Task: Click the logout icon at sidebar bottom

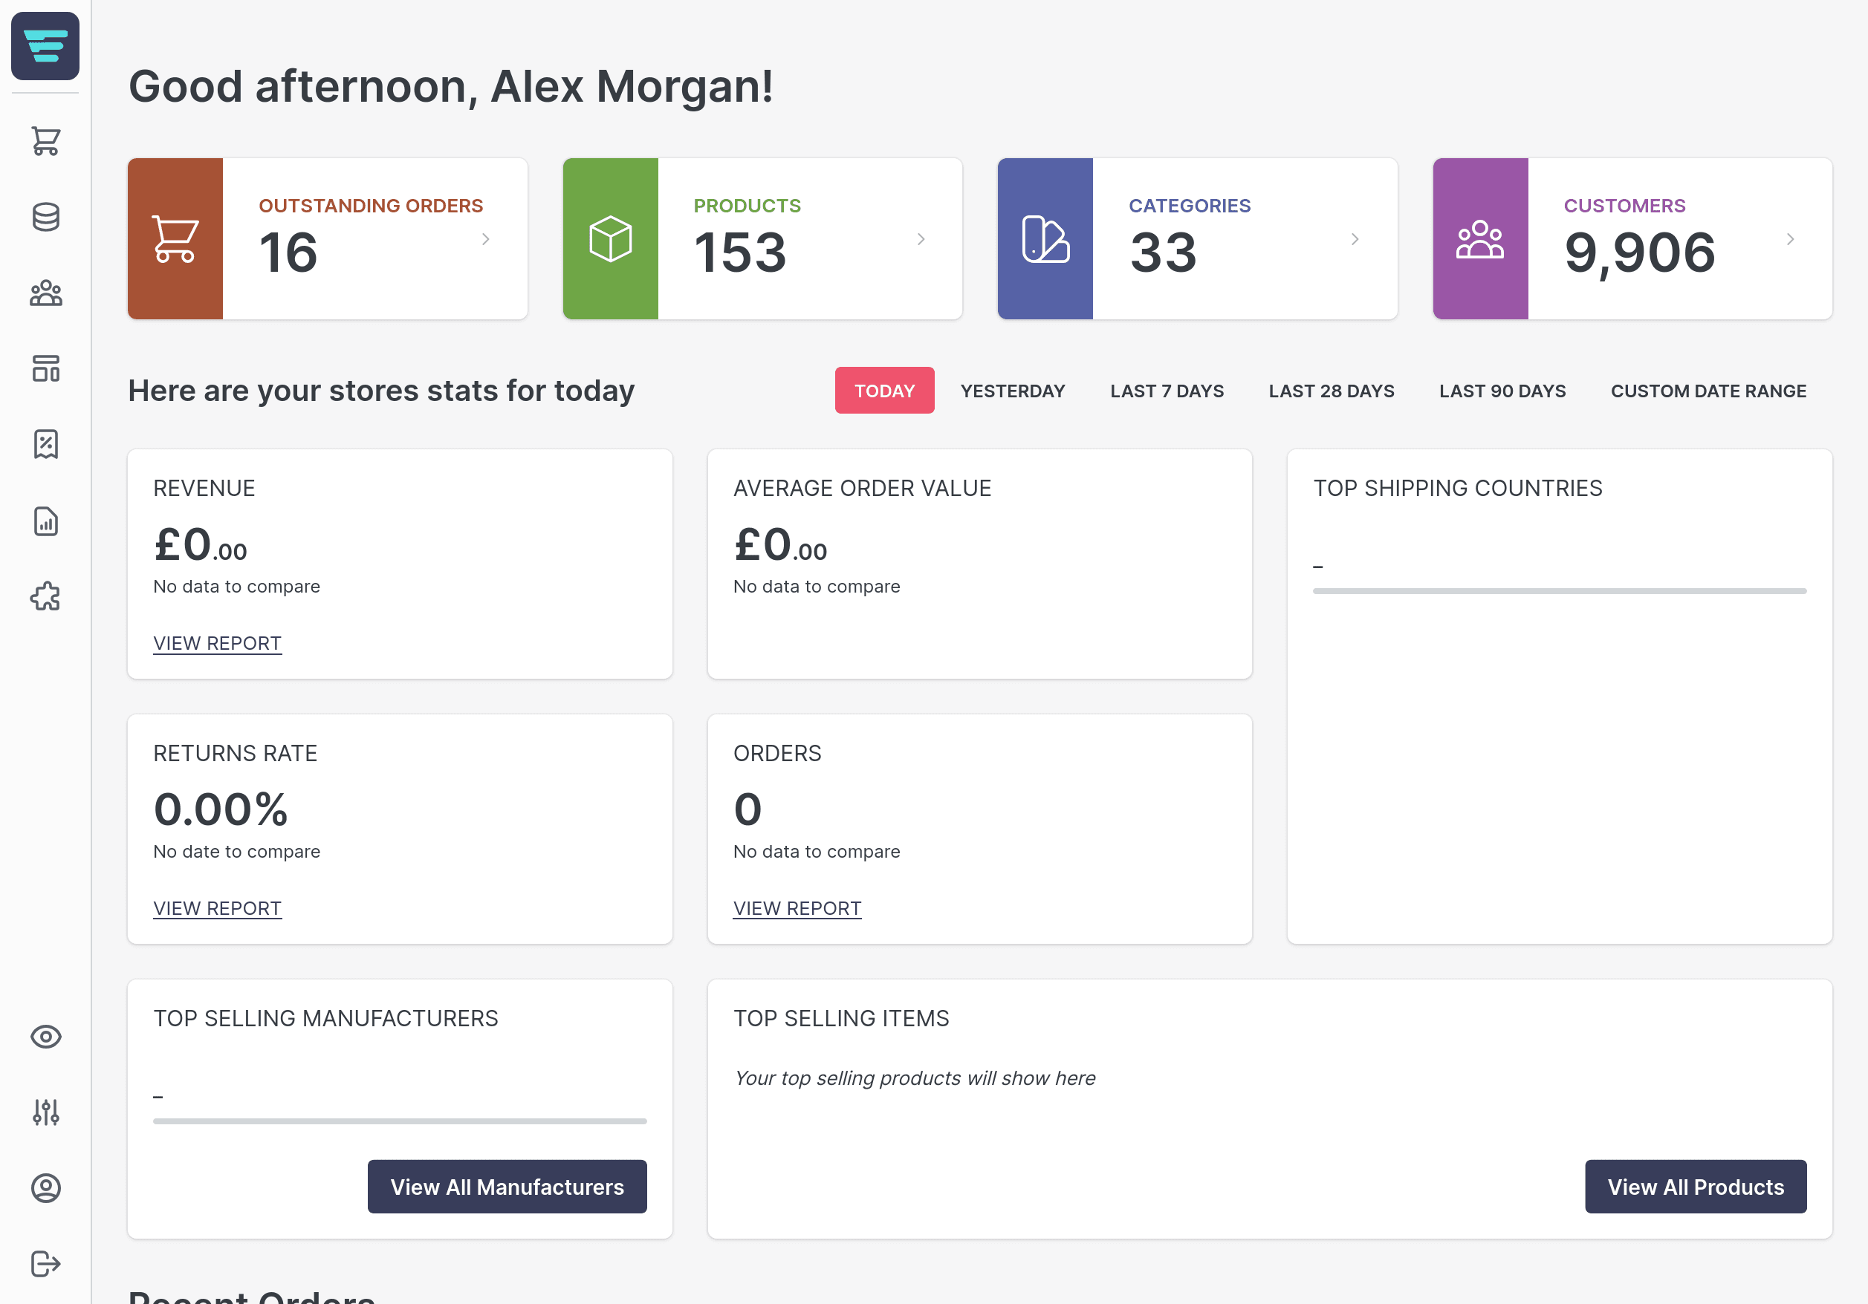Action: 45,1263
